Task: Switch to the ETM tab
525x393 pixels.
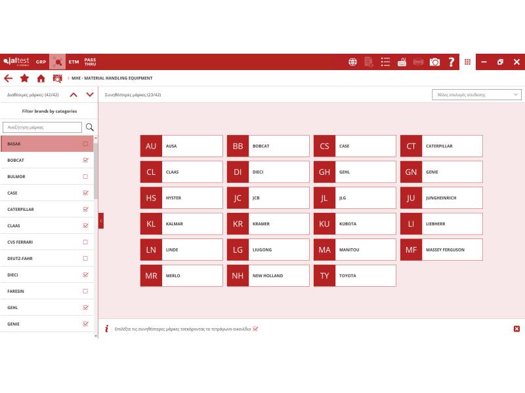Action: [x=73, y=62]
